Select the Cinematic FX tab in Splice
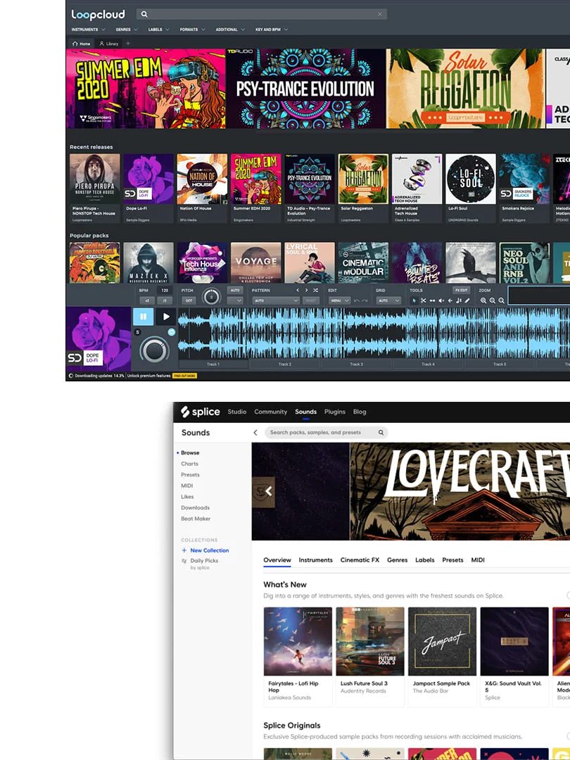The image size is (570, 760). [x=360, y=560]
